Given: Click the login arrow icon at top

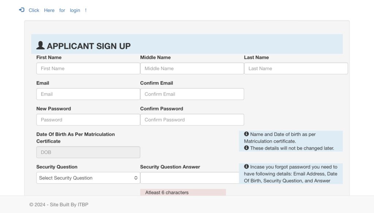Looking at the screenshot, I should click(22, 10).
